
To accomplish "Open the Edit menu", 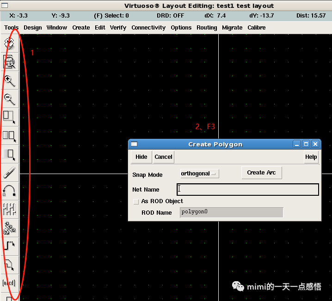I will pos(100,28).
